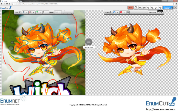Click the Active Click arrow button
The image size is (178, 111).
89,42
